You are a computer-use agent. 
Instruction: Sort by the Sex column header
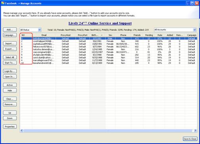pyautogui.click(x=110, y=35)
